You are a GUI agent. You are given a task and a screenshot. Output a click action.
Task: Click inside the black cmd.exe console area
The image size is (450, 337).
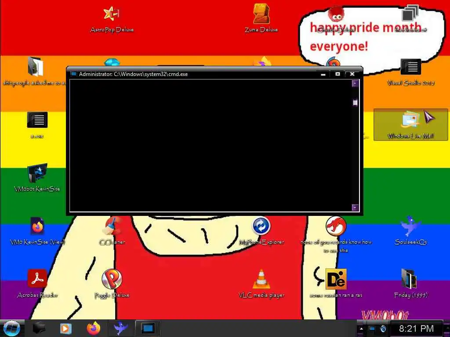(210, 146)
